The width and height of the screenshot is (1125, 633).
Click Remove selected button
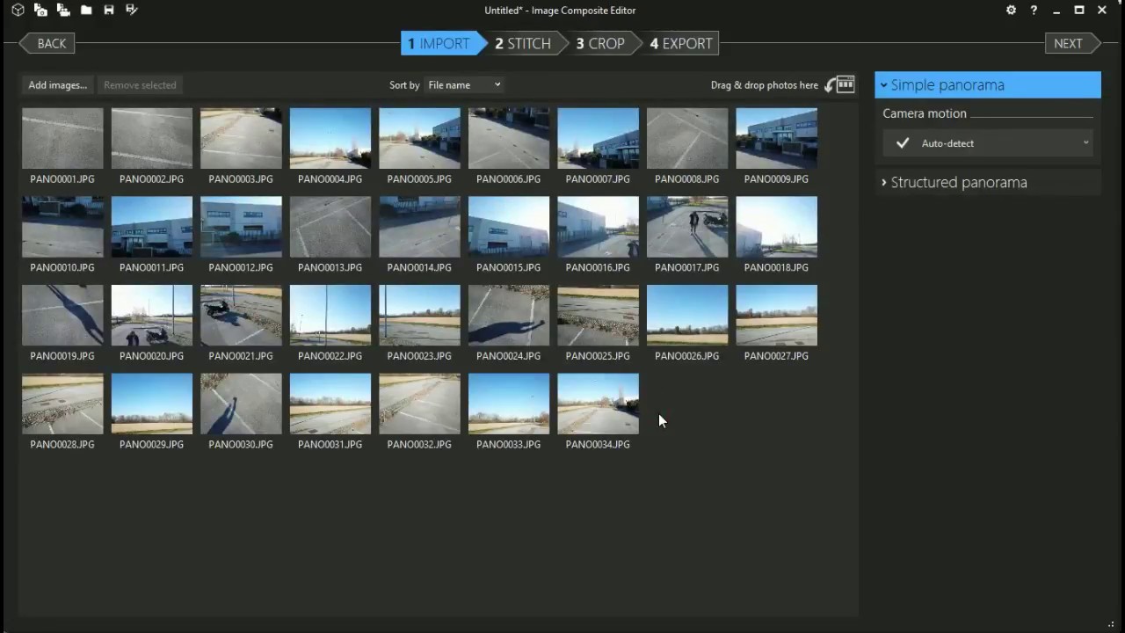140,85
